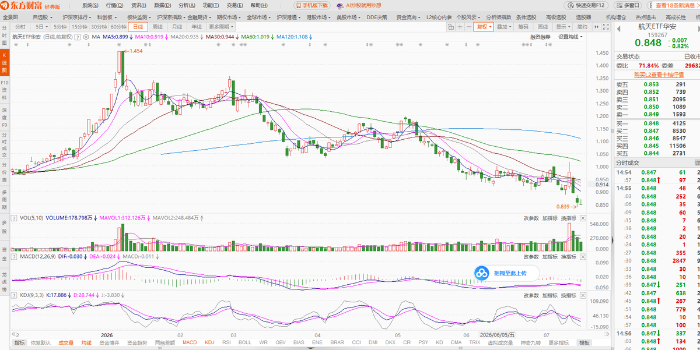The height and width of the screenshot is (350, 700).
Task: Click the double-arrow more tools icon
Action: tap(596, 27)
